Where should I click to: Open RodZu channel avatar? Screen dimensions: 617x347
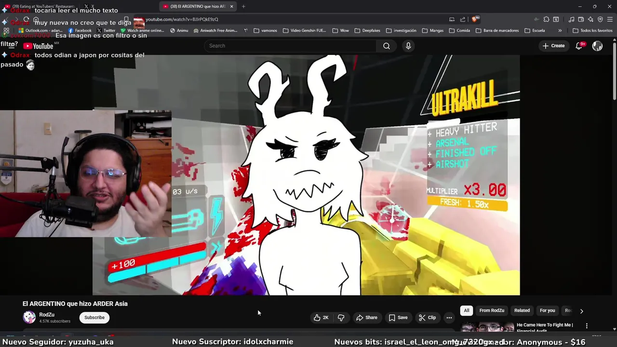pyautogui.click(x=29, y=317)
